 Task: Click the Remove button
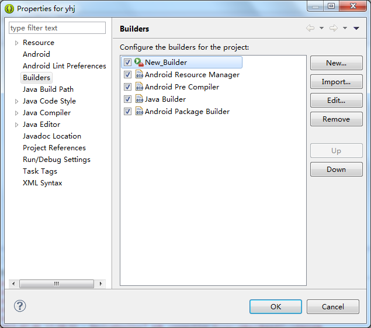[x=336, y=119]
